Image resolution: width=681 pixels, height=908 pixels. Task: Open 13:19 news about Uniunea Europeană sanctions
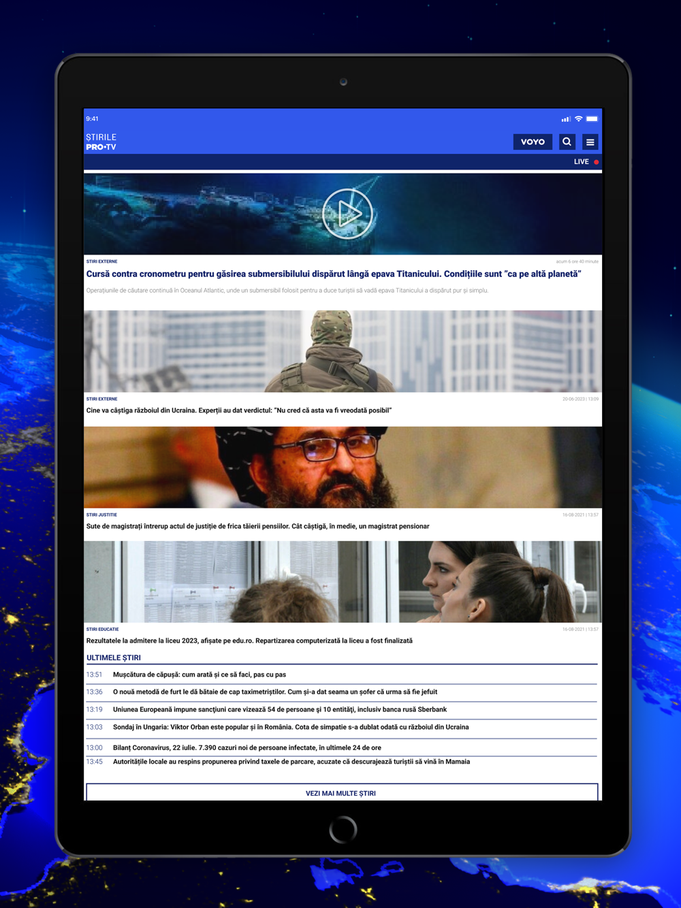click(341, 709)
